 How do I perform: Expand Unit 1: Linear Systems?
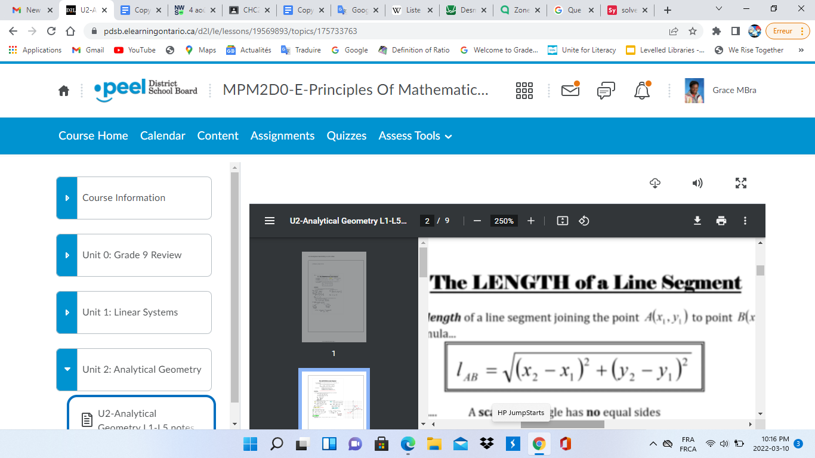point(67,312)
